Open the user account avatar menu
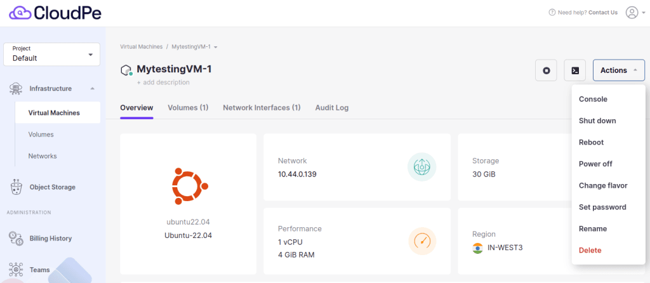Screen dimensions: 650x283 pyautogui.click(x=632, y=13)
